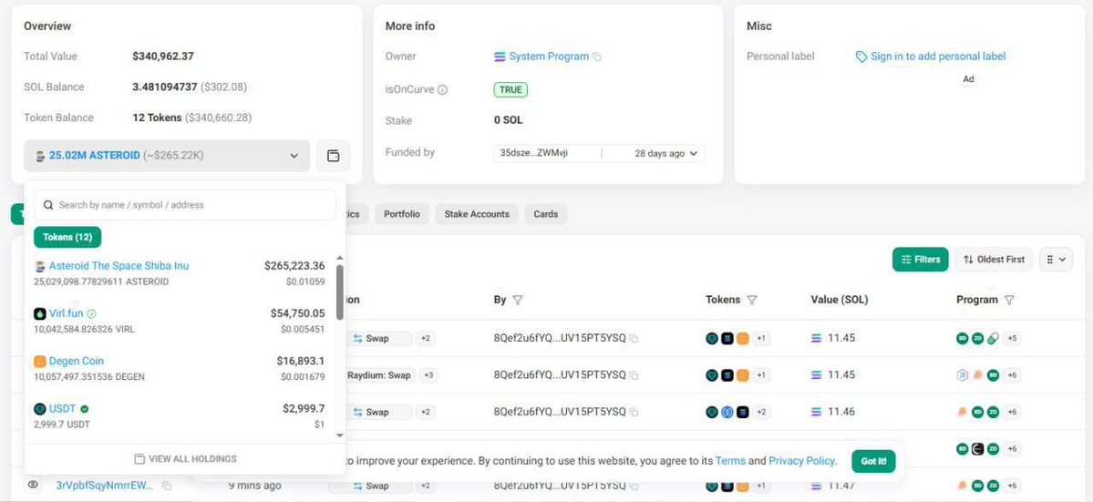Click the Total Value $340,962.37
Viewport: 1093px width, 502px height.
(163, 56)
